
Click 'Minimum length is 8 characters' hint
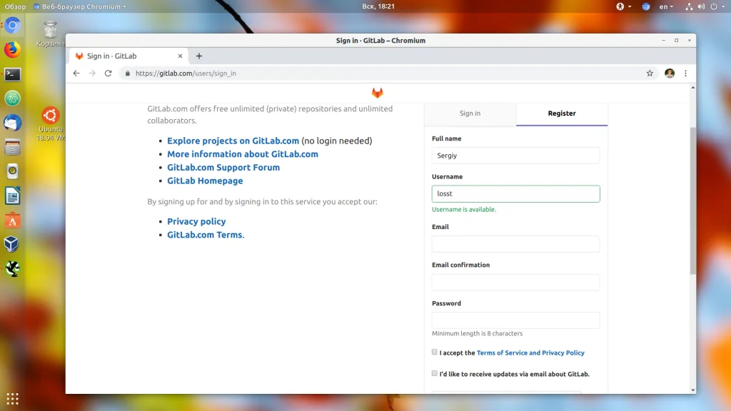point(477,334)
